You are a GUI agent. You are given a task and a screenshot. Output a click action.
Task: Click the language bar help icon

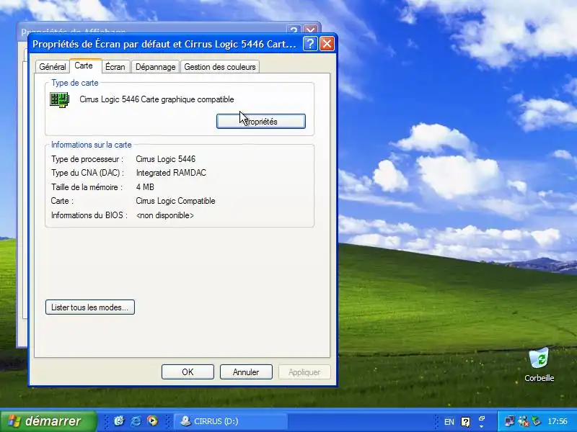point(465,422)
